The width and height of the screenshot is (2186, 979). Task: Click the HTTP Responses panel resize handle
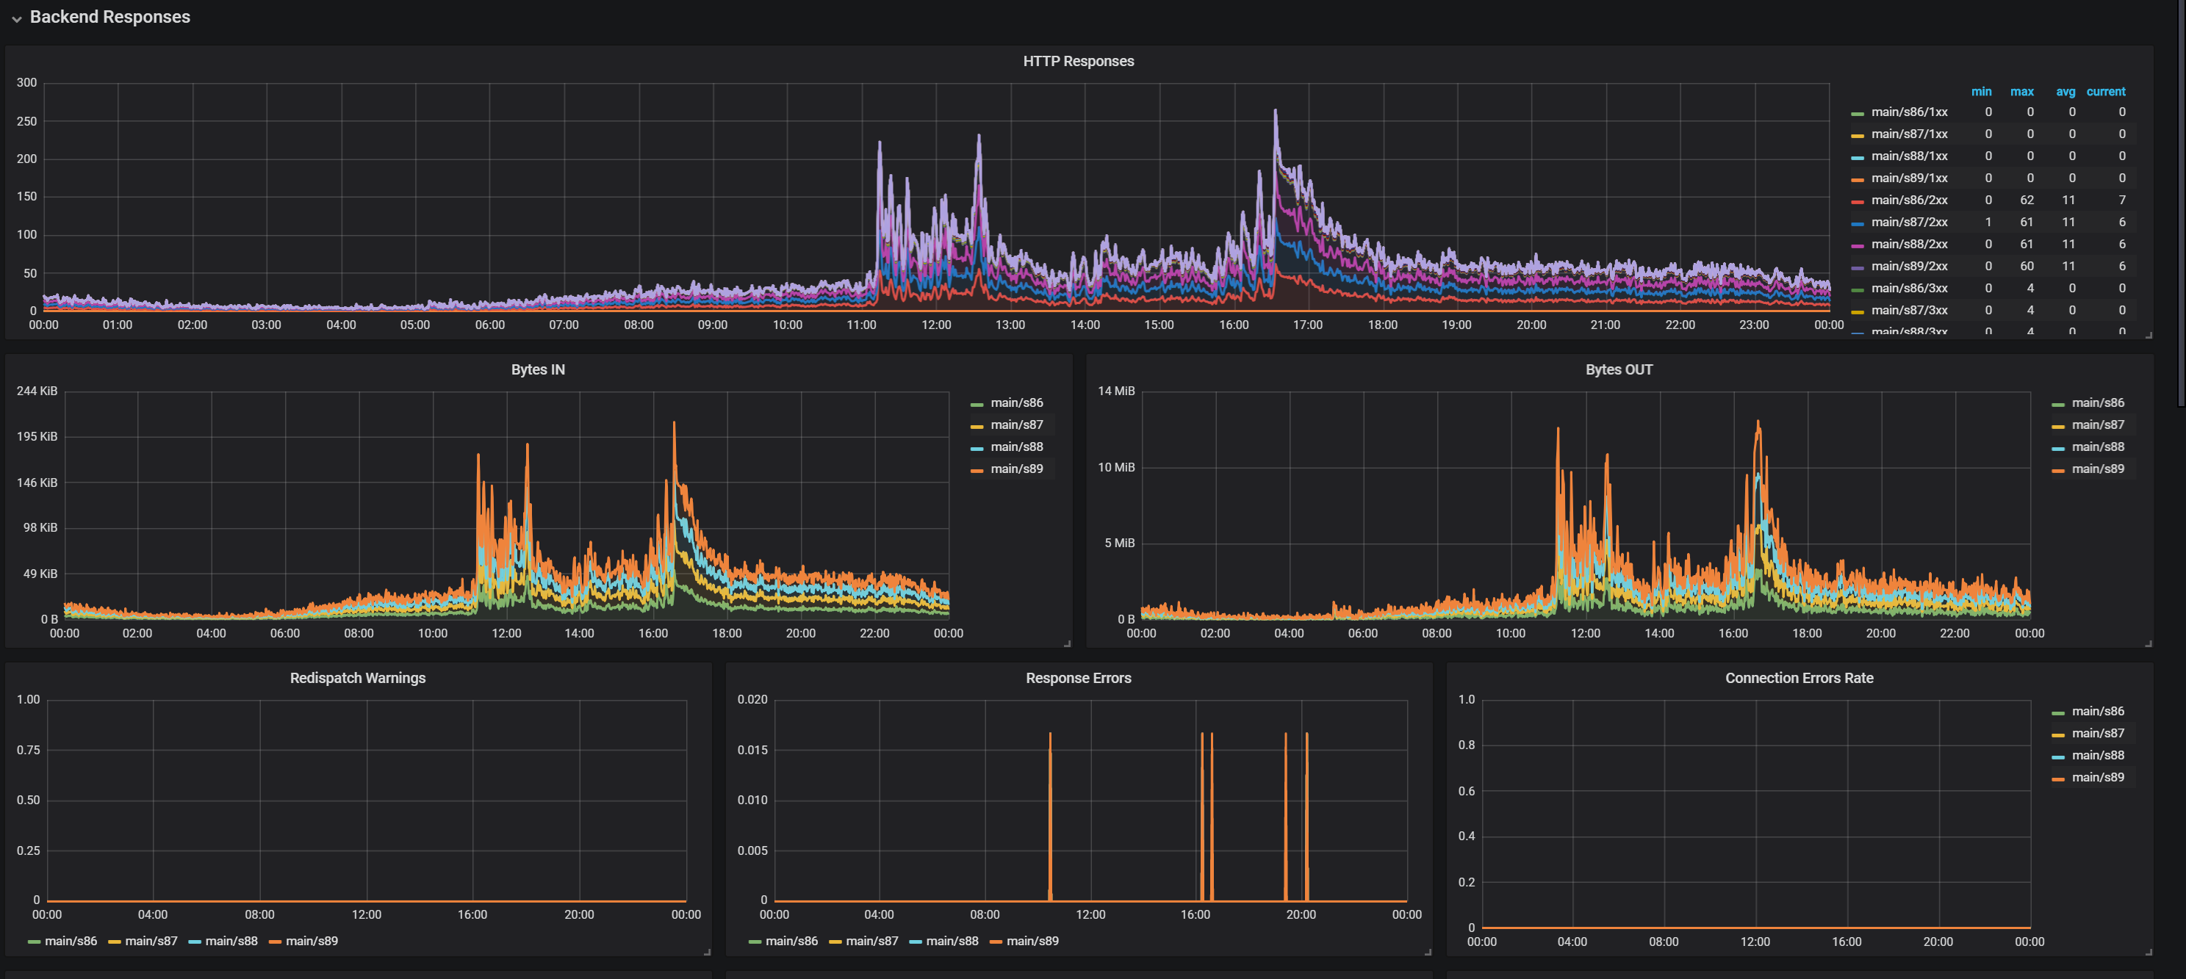click(x=2149, y=335)
